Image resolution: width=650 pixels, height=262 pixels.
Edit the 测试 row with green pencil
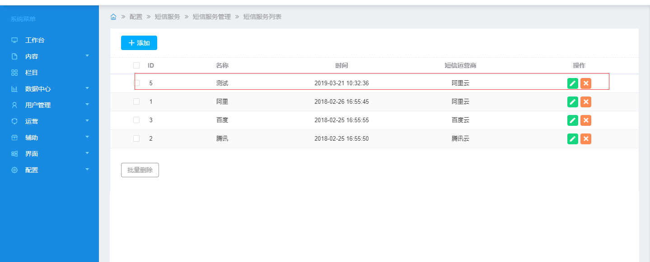(x=573, y=83)
